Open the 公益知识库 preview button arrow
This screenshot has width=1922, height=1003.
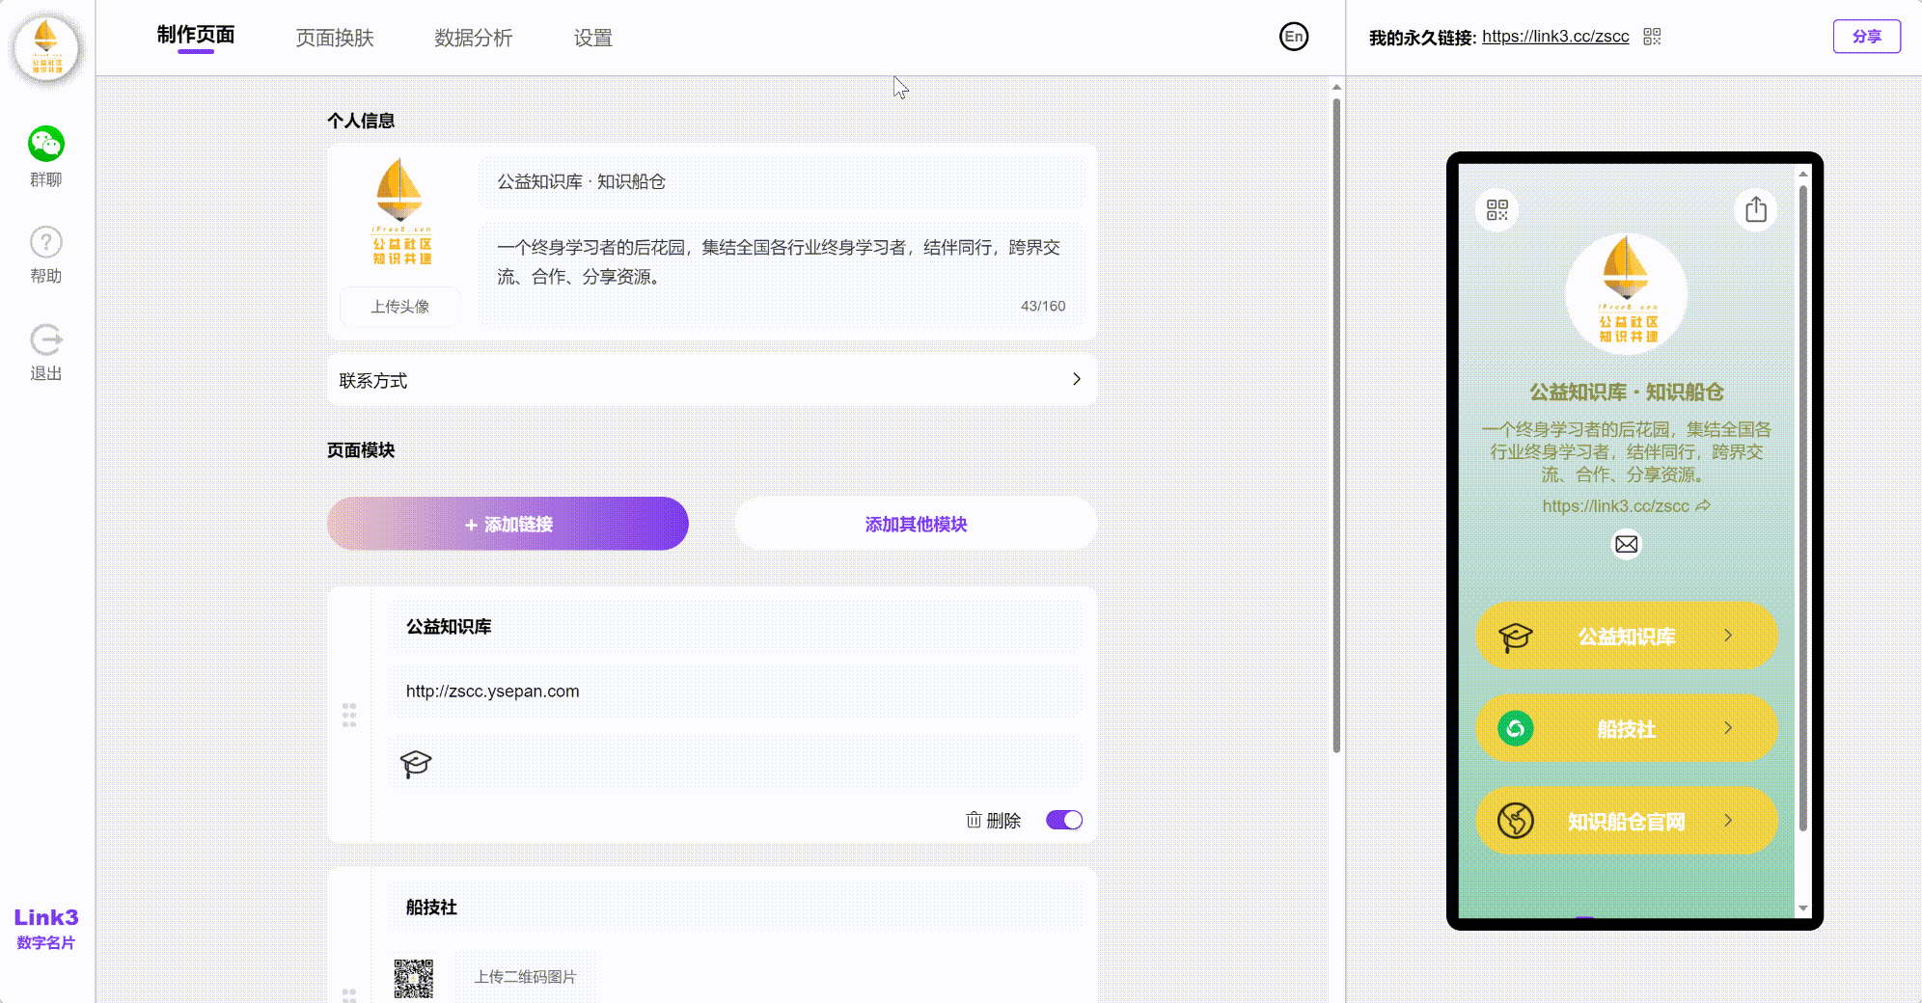click(x=1728, y=636)
